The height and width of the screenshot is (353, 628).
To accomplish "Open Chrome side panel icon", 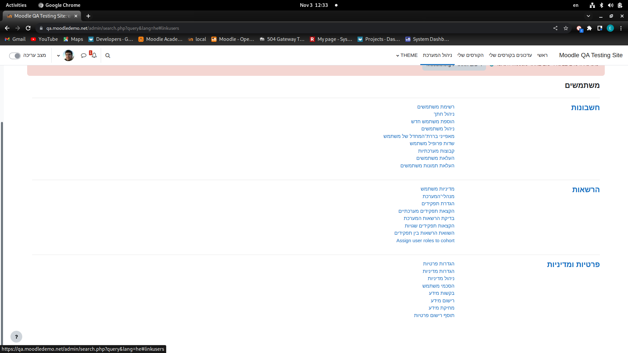I will point(600,28).
